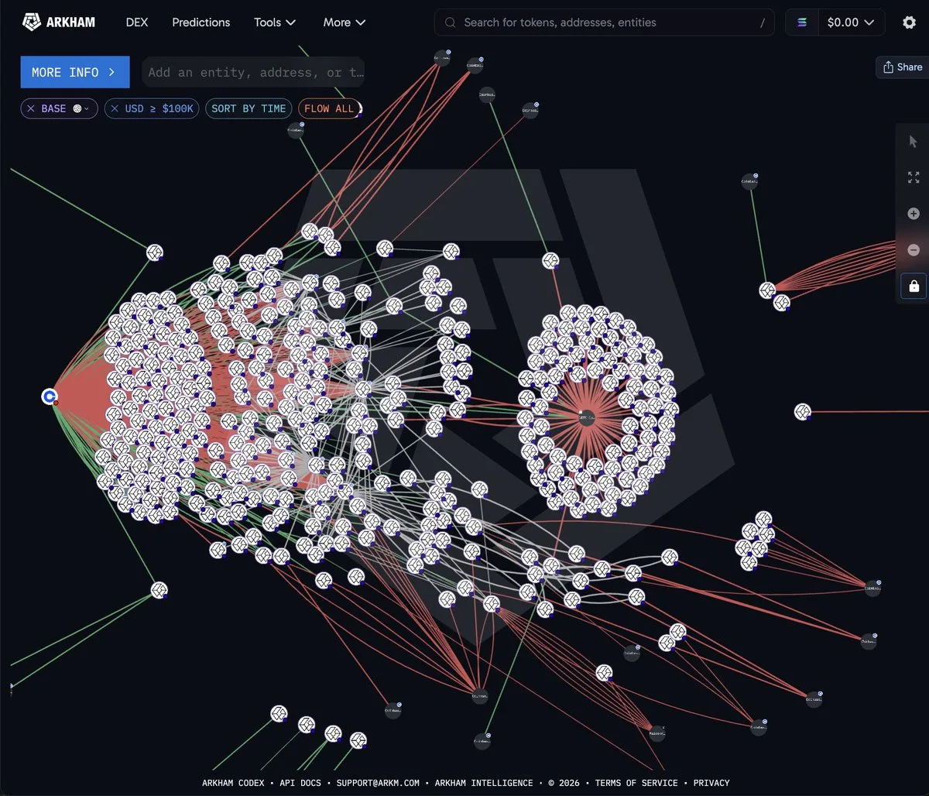929x796 pixels.
Task: Click the MORE INFO button
Action: pos(75,72)
